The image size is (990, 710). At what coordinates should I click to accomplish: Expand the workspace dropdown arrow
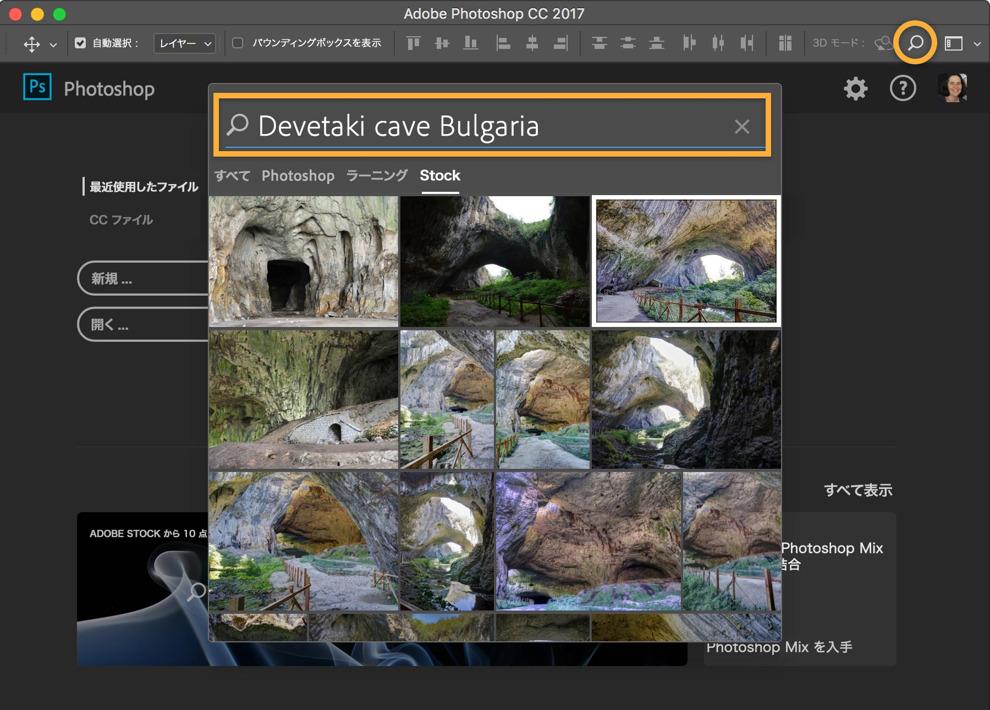tap(977, 44)
